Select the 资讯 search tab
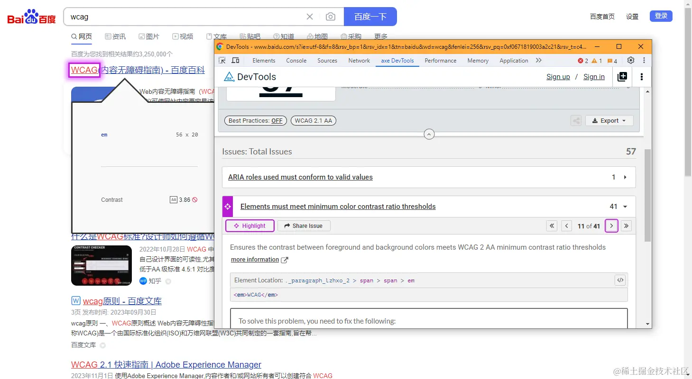 coord(115,36)
